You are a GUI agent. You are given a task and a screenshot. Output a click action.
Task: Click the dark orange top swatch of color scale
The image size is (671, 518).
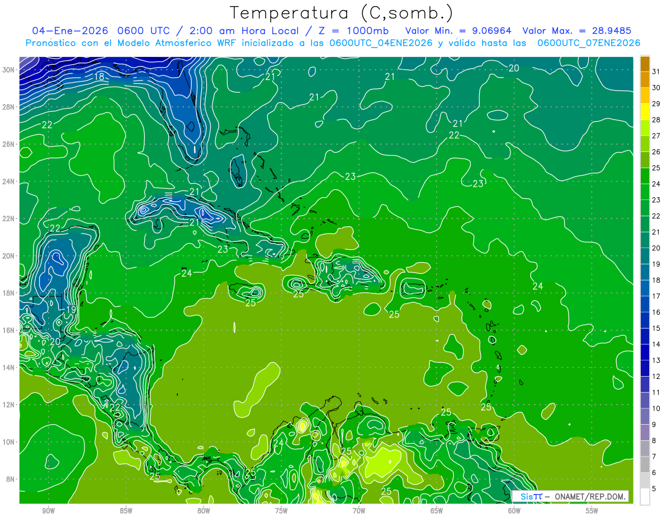click(645, 63)
